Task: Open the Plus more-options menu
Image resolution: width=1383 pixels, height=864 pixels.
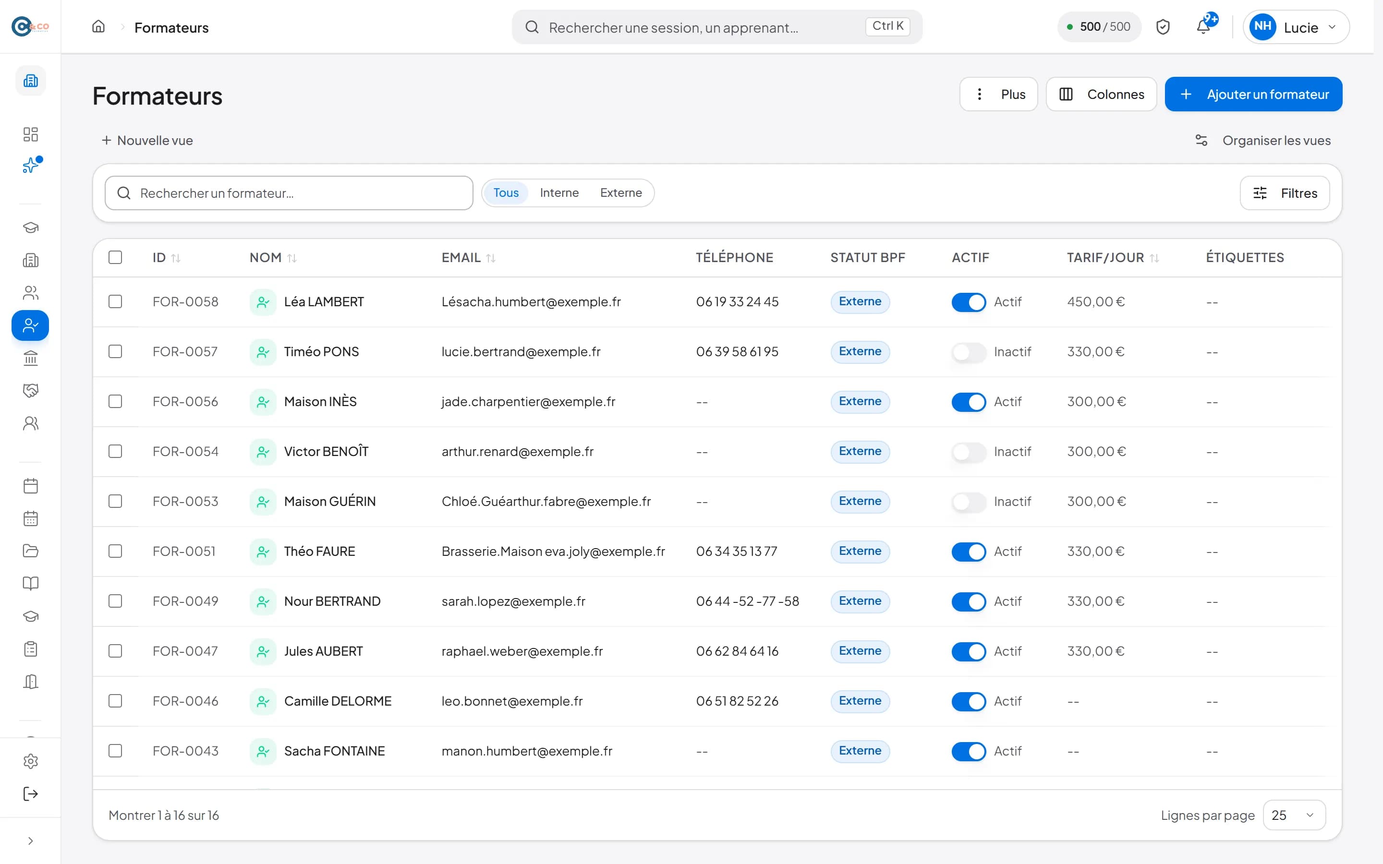Action: (998, 94)
